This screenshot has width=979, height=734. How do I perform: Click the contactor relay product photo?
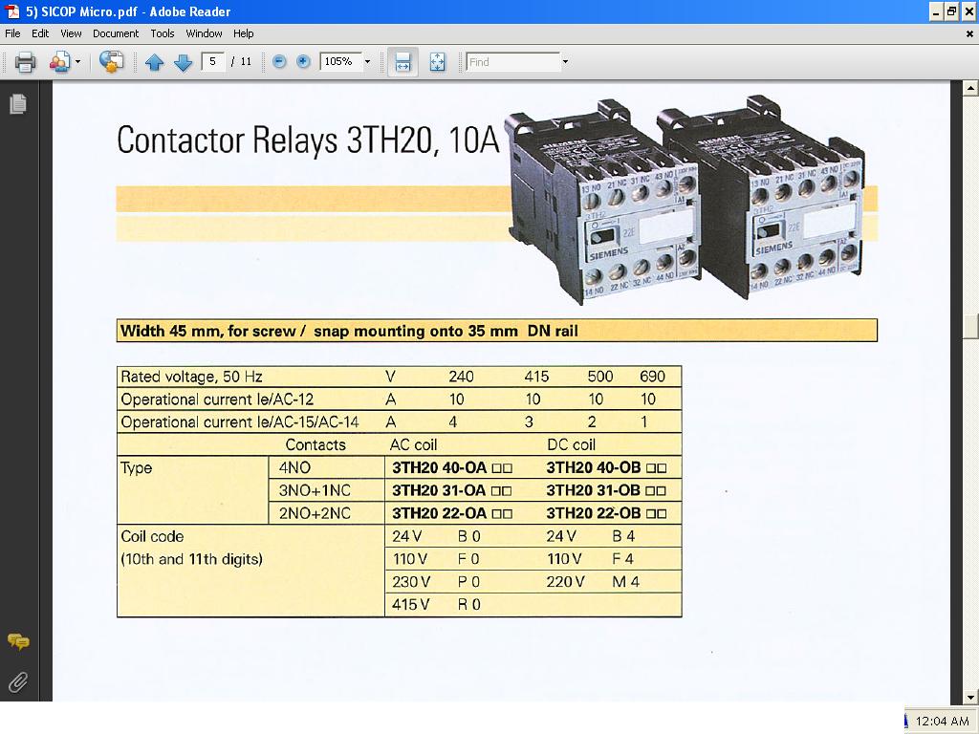click(x=686, y=200)
